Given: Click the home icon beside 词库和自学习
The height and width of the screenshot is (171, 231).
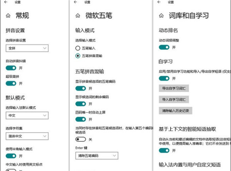Looking at the screenshot, I should pyautogui.click(x=162, y=16).
